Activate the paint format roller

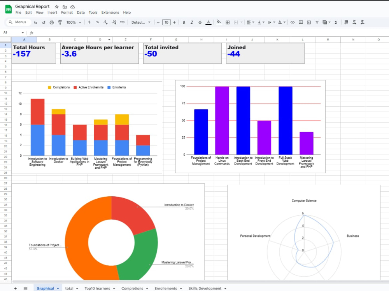click(60, 22)
